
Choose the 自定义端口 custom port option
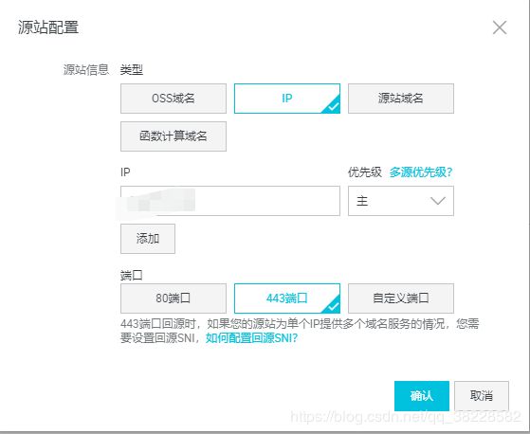coord(401,298)
